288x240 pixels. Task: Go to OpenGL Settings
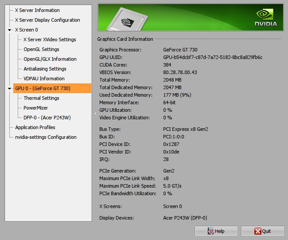point(41,49)
